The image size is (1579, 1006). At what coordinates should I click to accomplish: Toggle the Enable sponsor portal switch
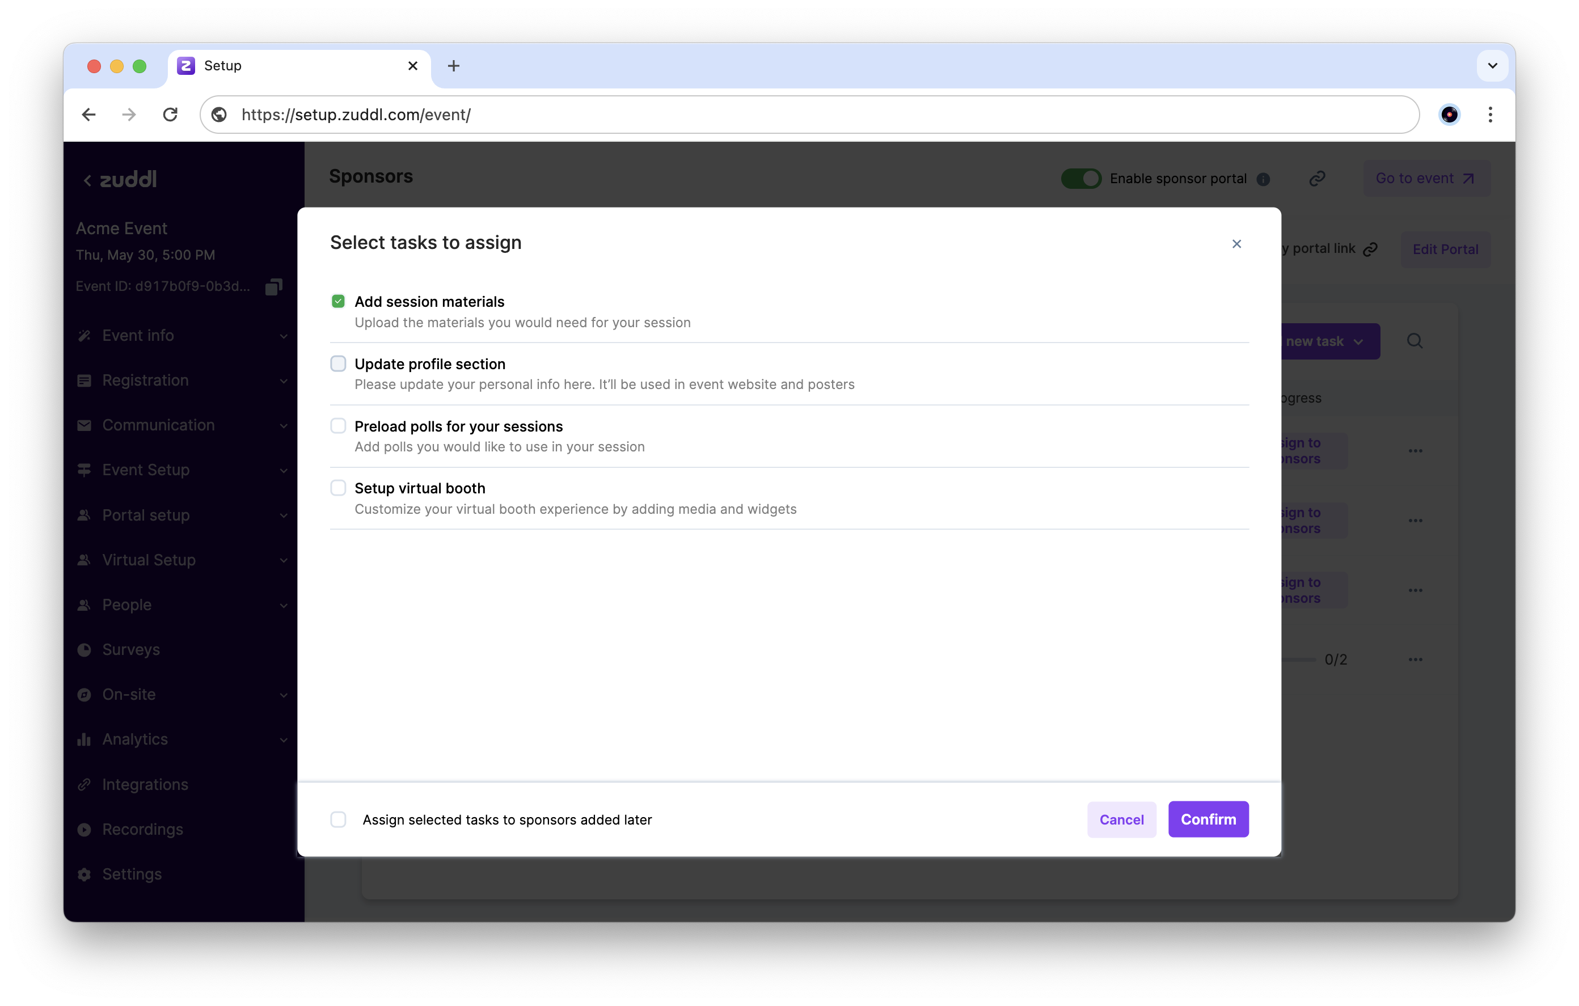pos(1080,179)
